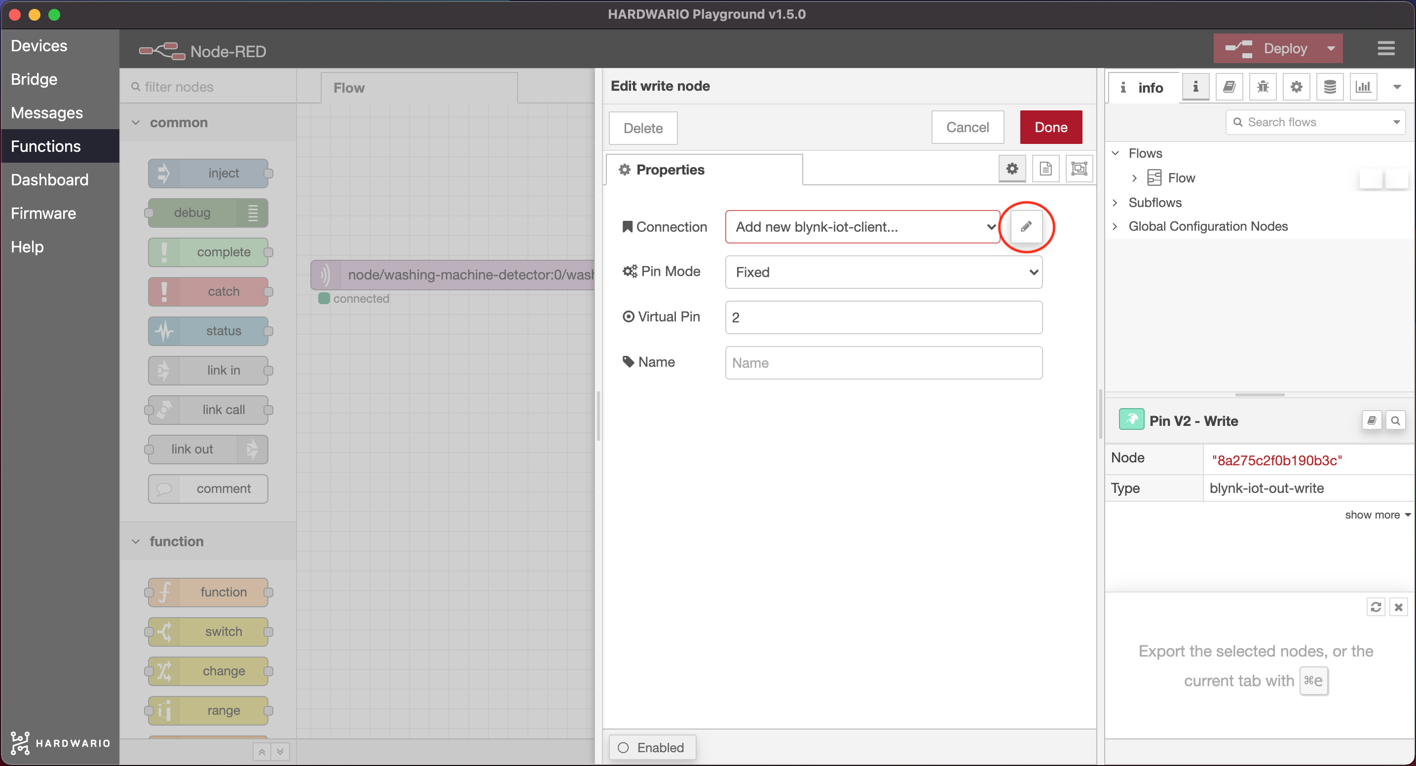
Task: Click the Virtual Pin input field
Action: tap(883, 317)
